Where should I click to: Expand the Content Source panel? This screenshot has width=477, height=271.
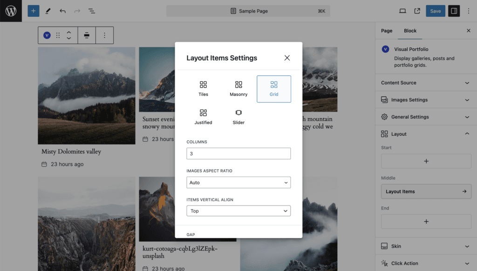(426, 83)
